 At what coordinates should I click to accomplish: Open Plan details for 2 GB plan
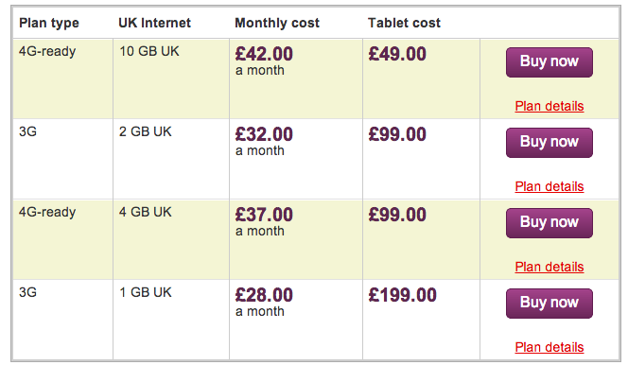549,186
